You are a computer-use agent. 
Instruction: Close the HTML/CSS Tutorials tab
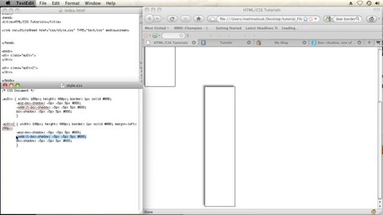[194, 42]
